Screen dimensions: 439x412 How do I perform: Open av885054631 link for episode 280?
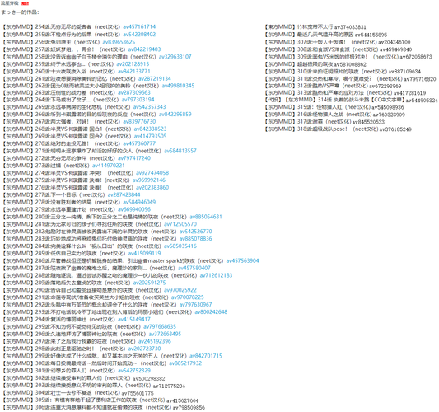[x=206, y=217]
